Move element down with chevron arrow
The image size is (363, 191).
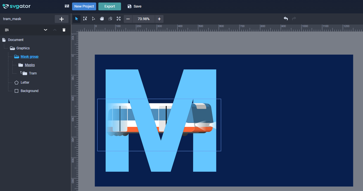point(46,30)
